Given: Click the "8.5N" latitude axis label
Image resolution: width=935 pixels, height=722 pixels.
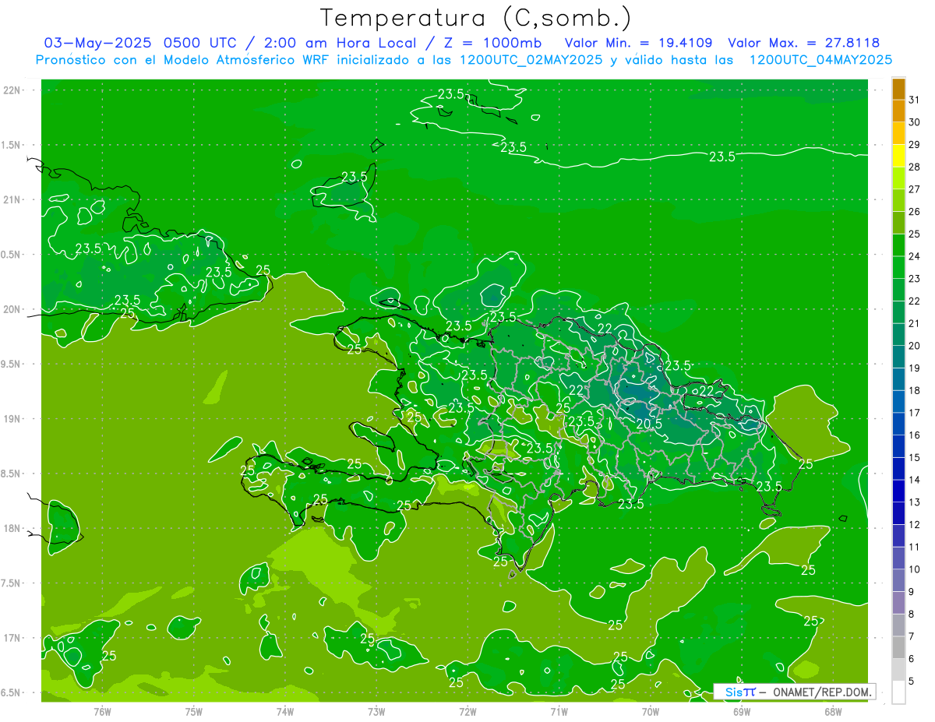Looking at the screenshot, I should click(12, 474).
